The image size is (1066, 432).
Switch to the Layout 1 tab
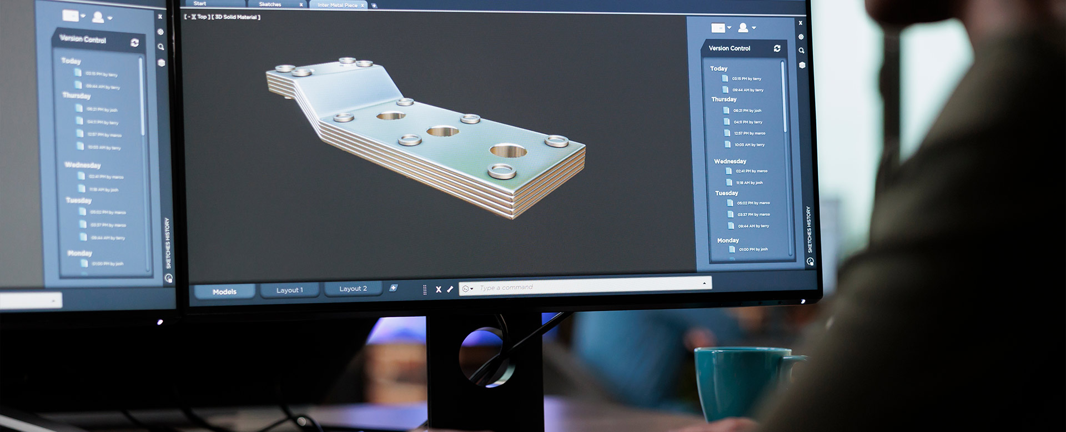point(290,290)
